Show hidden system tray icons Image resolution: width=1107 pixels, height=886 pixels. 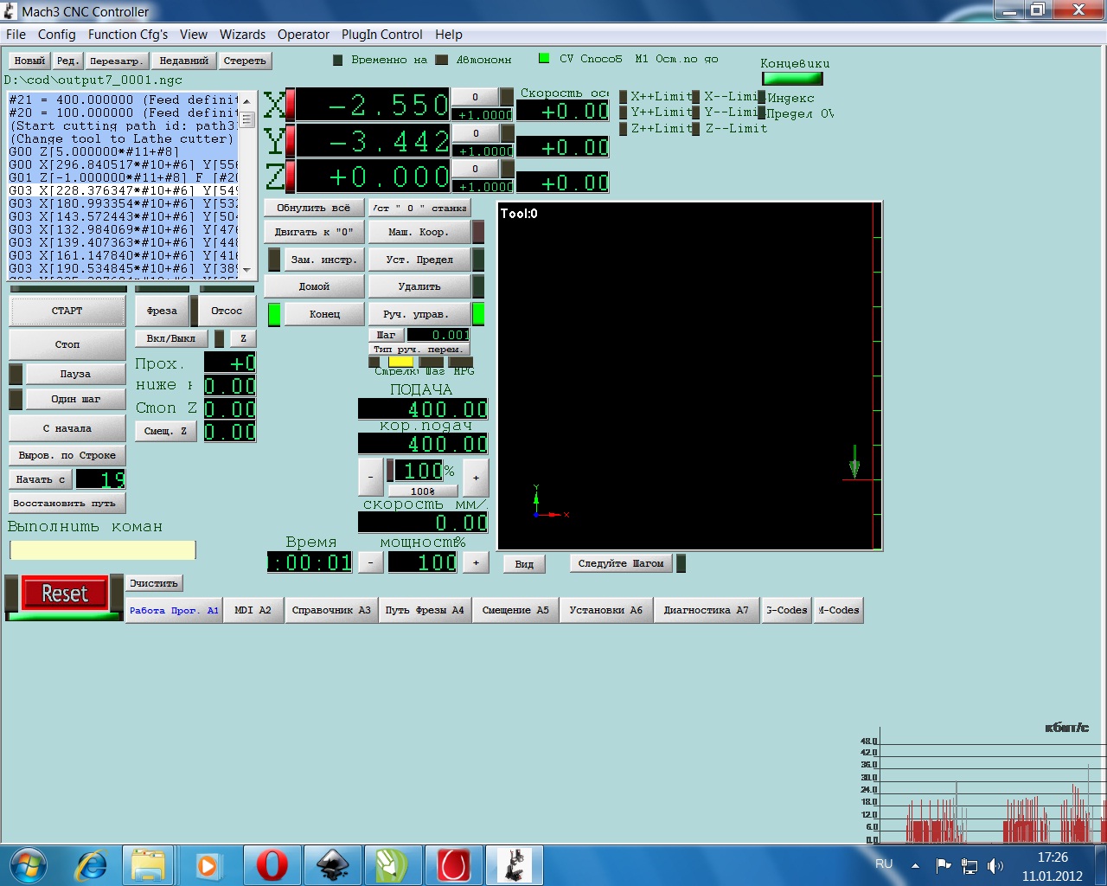point(915,865)
